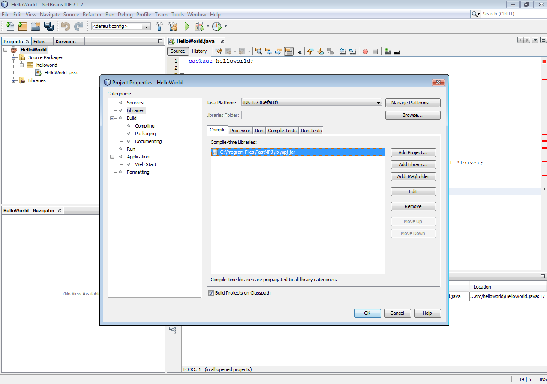
Task: Click the Add Library... button
Action: coord(413,164)
